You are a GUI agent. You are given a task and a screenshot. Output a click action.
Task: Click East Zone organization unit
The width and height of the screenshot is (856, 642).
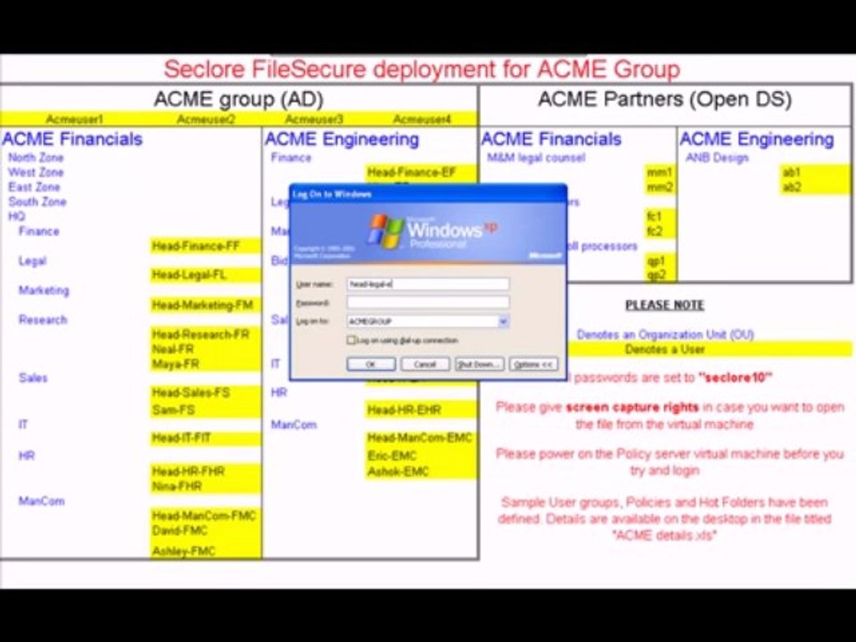tap(34, 187)
